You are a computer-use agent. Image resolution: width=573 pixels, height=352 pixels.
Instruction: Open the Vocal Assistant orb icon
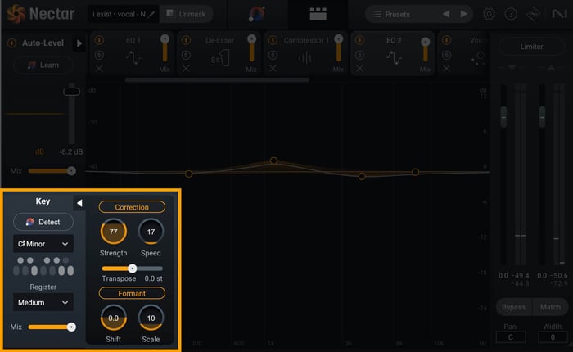point(256,14)
